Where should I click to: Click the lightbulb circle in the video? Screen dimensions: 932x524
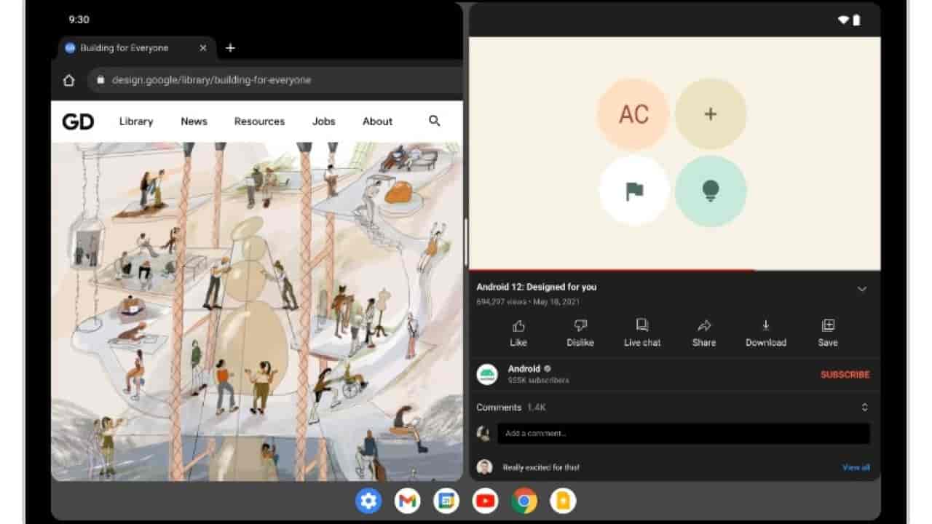(711, 191)
